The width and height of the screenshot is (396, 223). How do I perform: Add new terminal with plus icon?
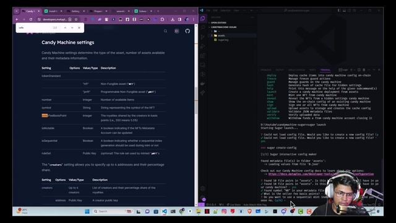(351, 70)
